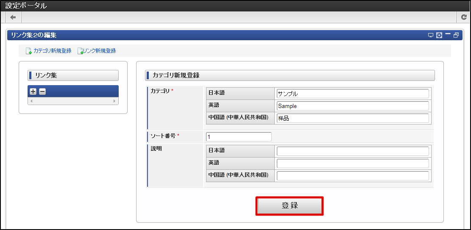Open the monitor display icon in the portlet header
The height and width of the screenshot is (230, 471).
point(431,36)
